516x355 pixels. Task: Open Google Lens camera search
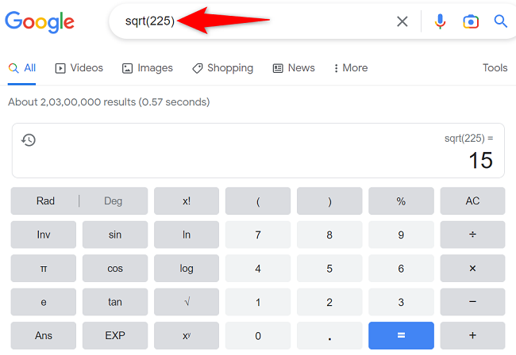[x=471, y=21]
